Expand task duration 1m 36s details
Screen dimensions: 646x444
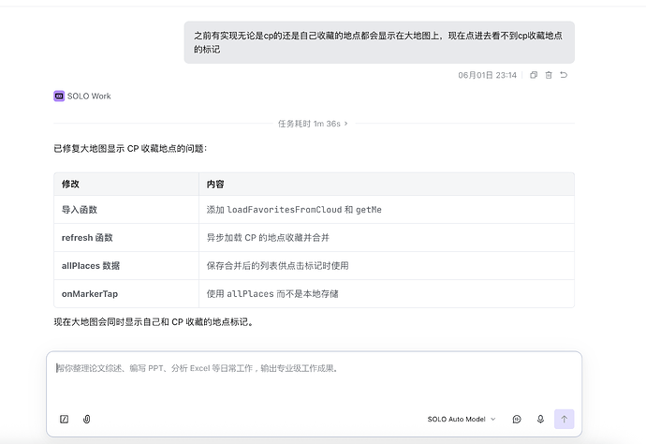click(313, 124)
